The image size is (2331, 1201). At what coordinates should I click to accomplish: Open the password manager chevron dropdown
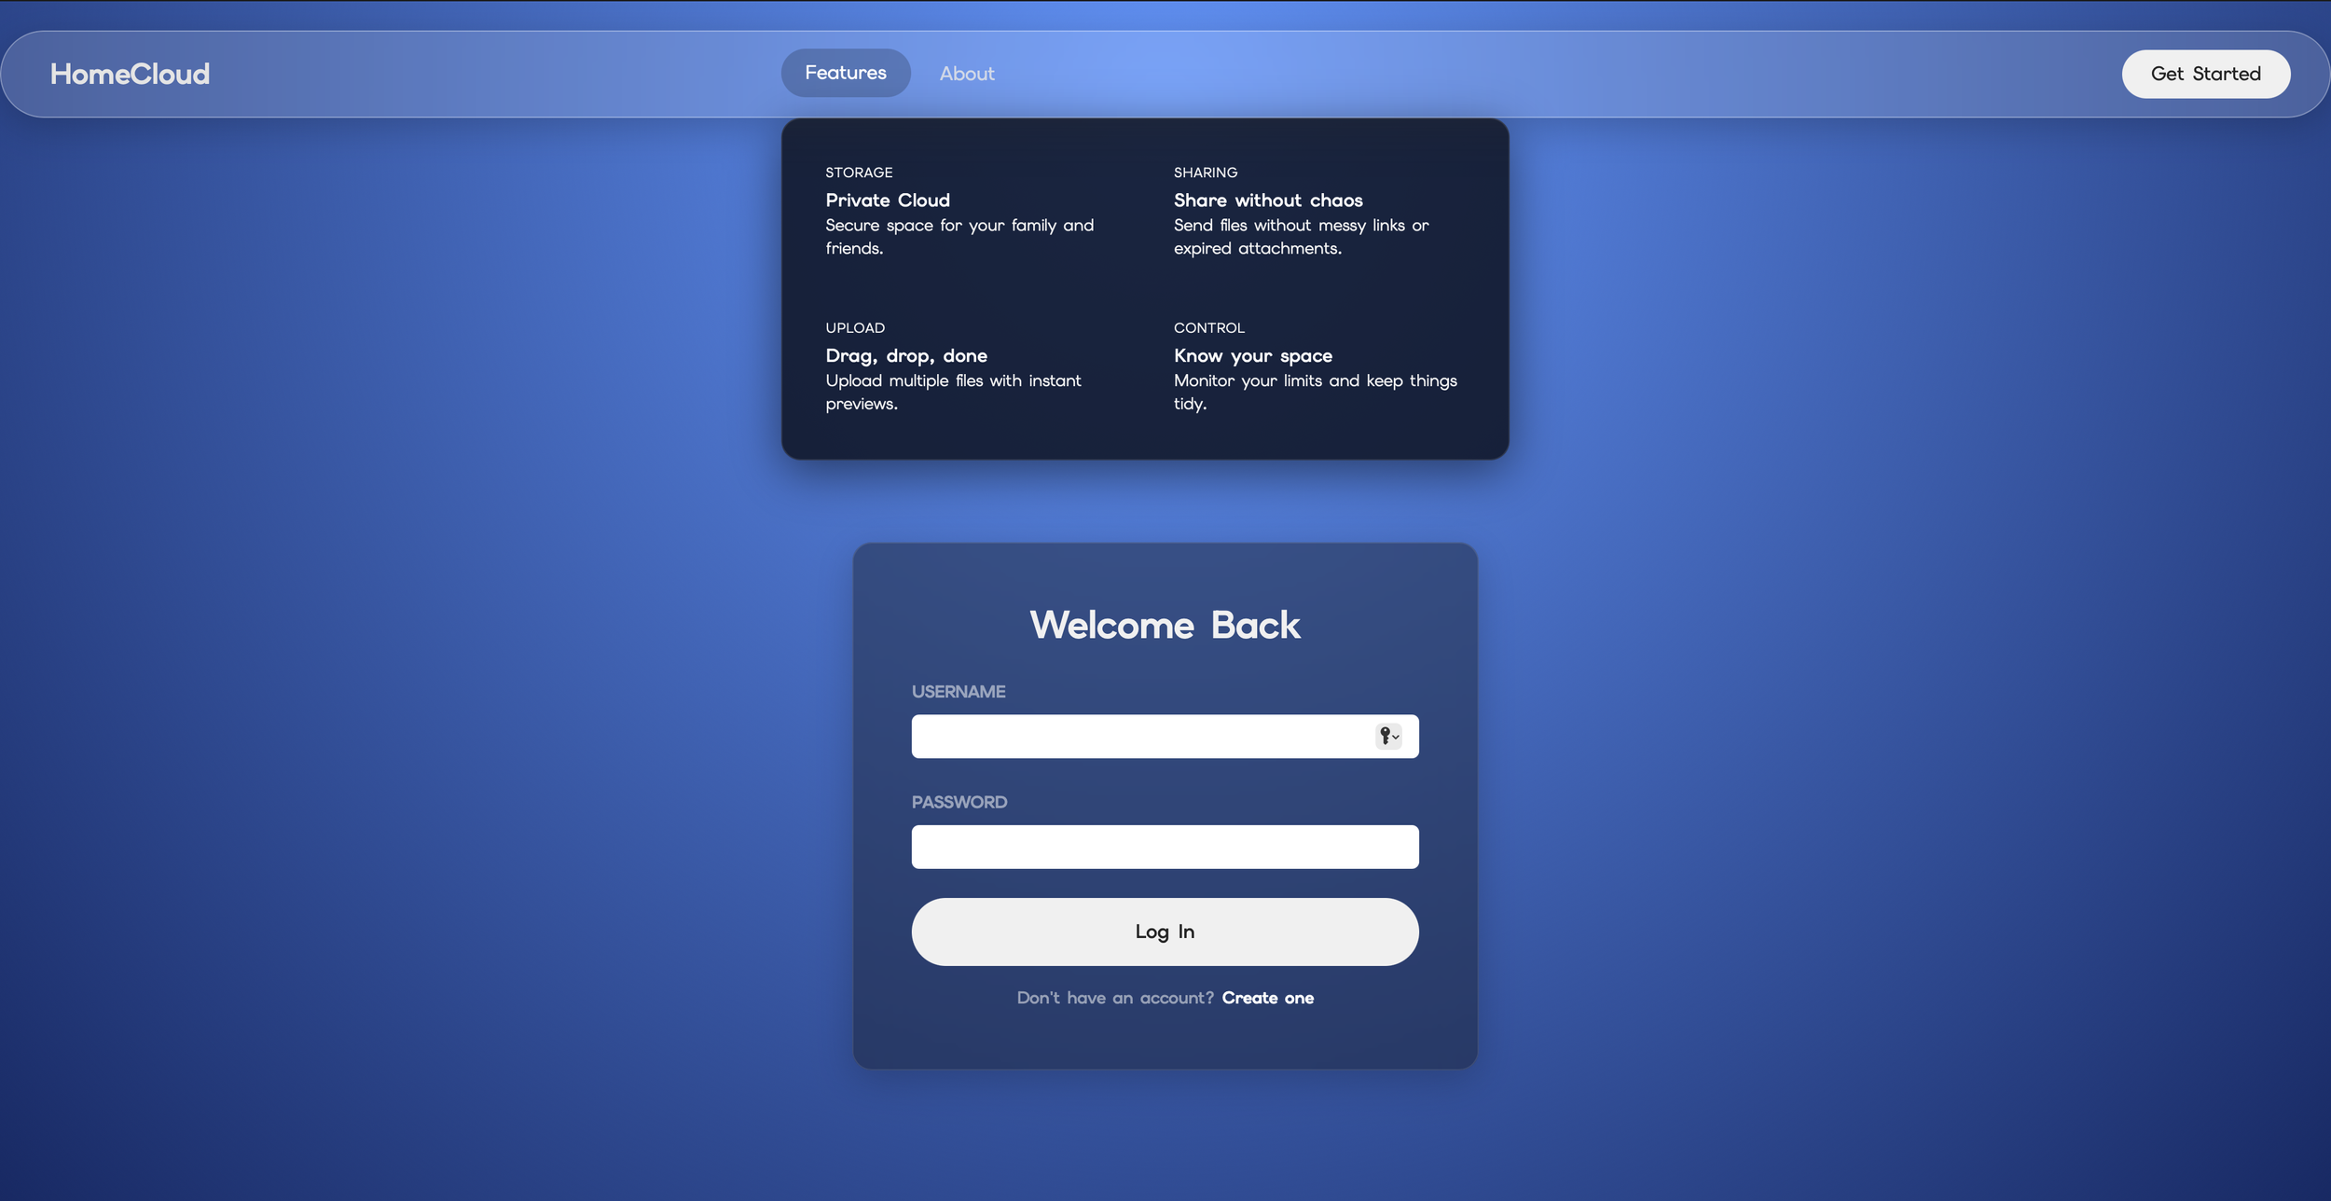click(x=1396, y=737)
